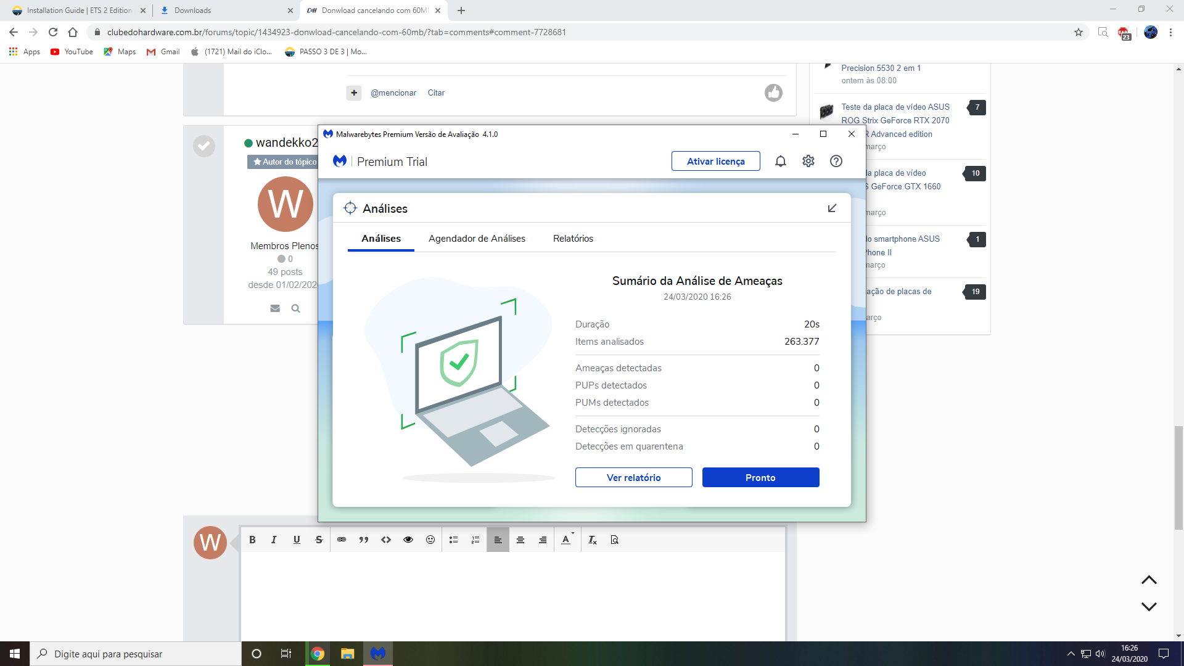Send message envelope icon under wandekko2
Viewport: 1184px width, 666px height.
275,308
